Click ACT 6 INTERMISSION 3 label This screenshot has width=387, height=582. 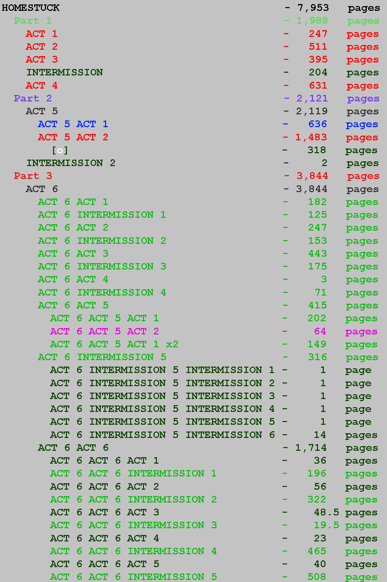click(102, 266)
